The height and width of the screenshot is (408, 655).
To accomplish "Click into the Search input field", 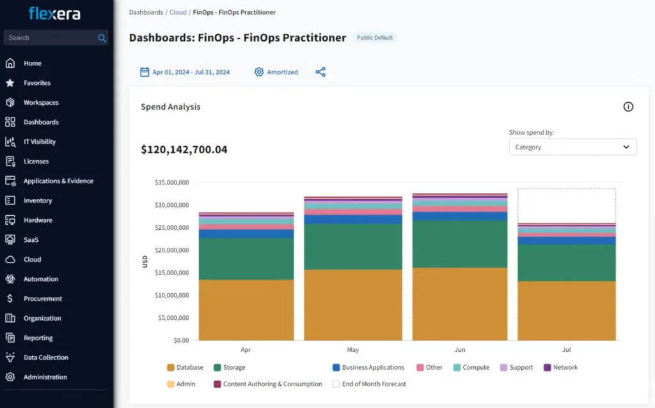I will (x=51, y=38).
